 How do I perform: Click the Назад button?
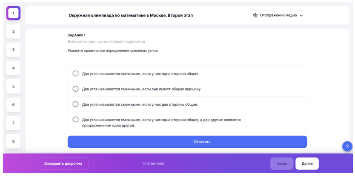click(281, 163)
